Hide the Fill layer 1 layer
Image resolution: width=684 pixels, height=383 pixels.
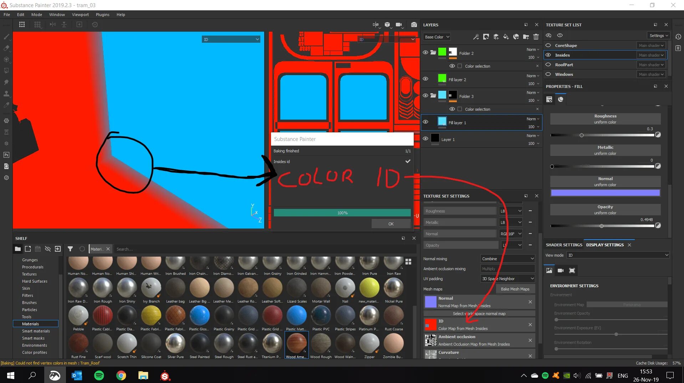(x=425, y=122)
